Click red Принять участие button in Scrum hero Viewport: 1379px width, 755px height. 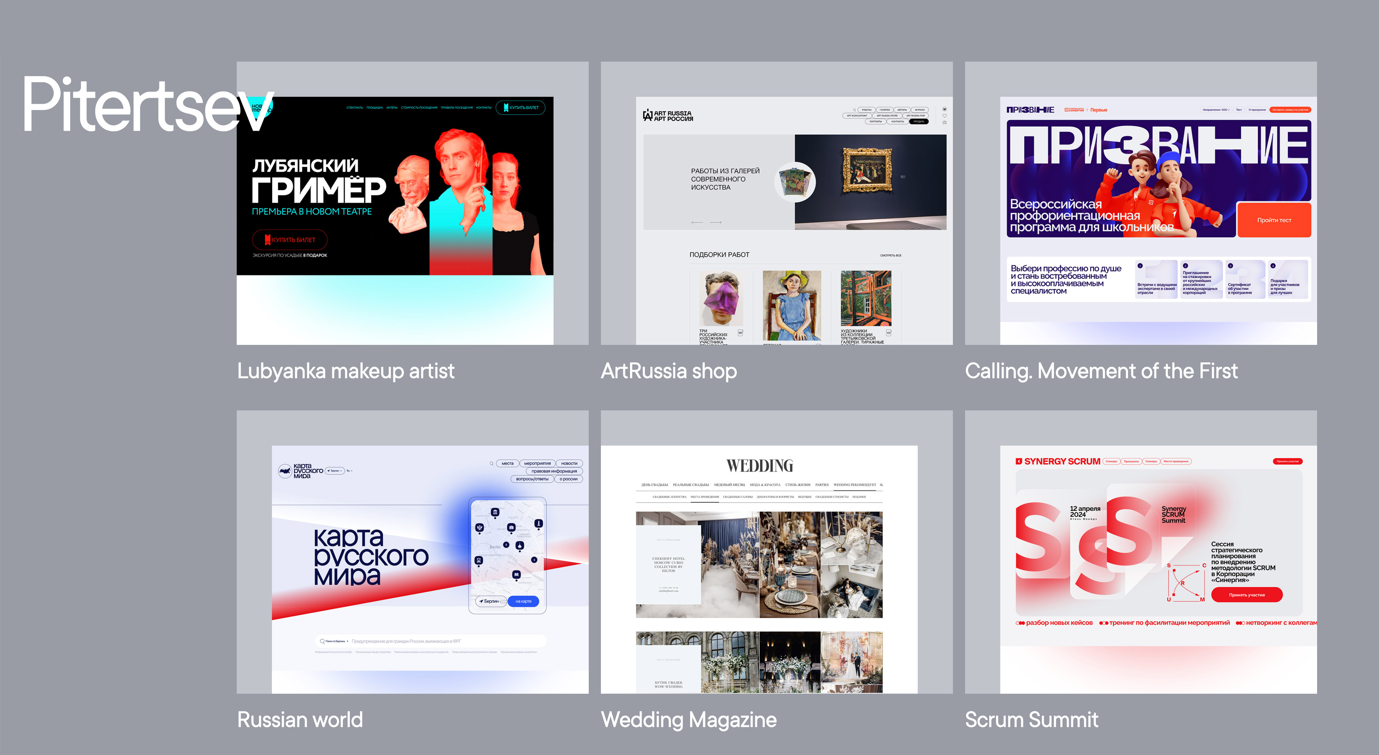pos(1247,595)
